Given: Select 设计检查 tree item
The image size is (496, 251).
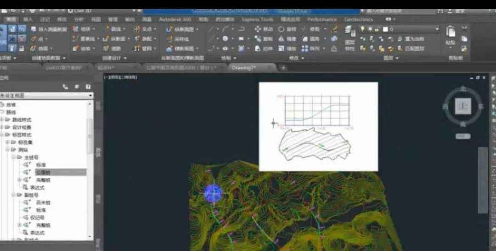Looking at the screenshot, I should coord(22,127).
